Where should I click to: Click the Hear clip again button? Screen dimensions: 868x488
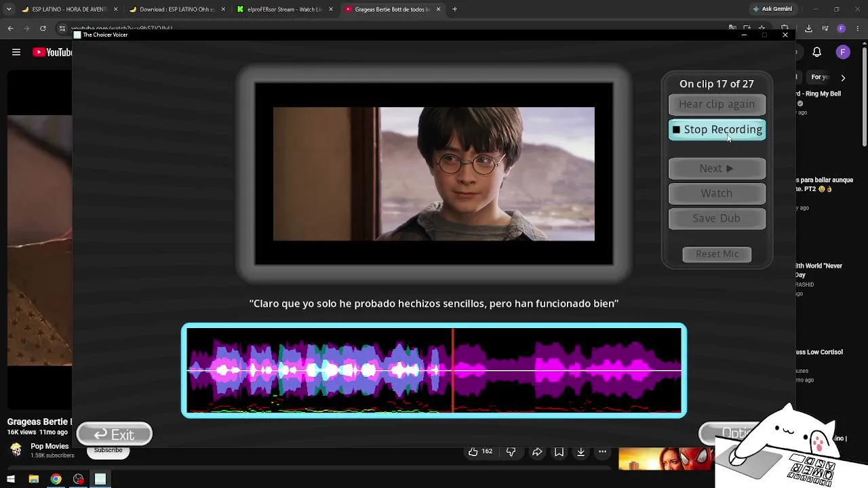point(717,104)
